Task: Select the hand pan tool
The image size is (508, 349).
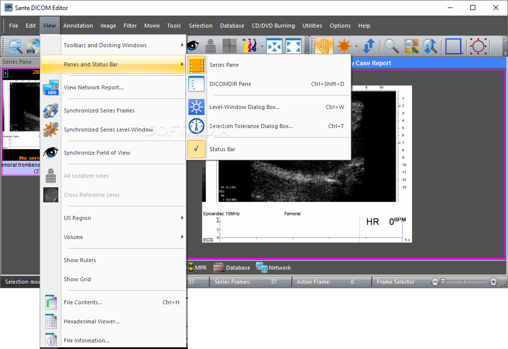Action: (x=324, y=46)
